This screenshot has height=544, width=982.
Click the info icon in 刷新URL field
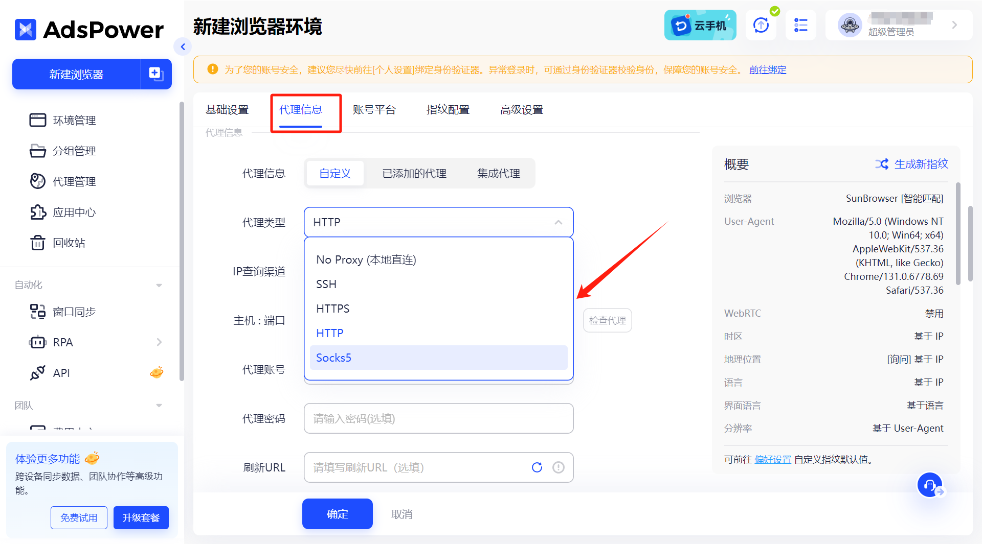pos(559,467)
